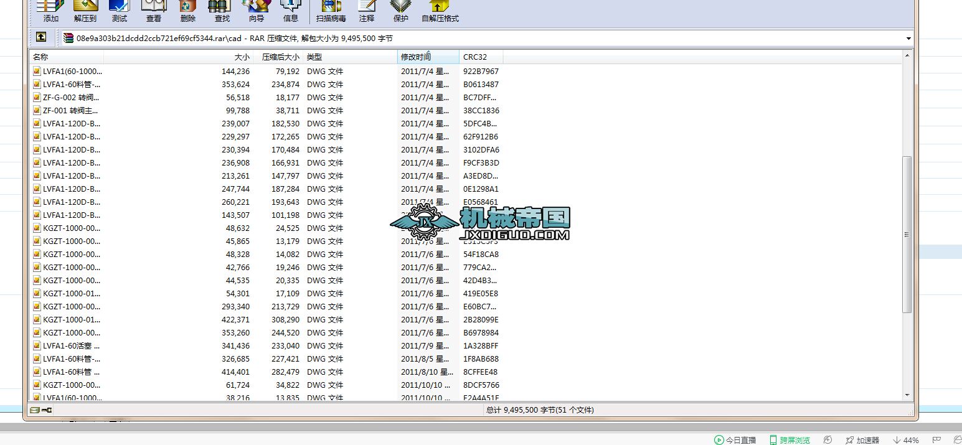Click the 跨屏浏览 phone icon in browser bar
The width and height of the screenshot is (962, 445).
pyautogui.click(x=774, y=440)
